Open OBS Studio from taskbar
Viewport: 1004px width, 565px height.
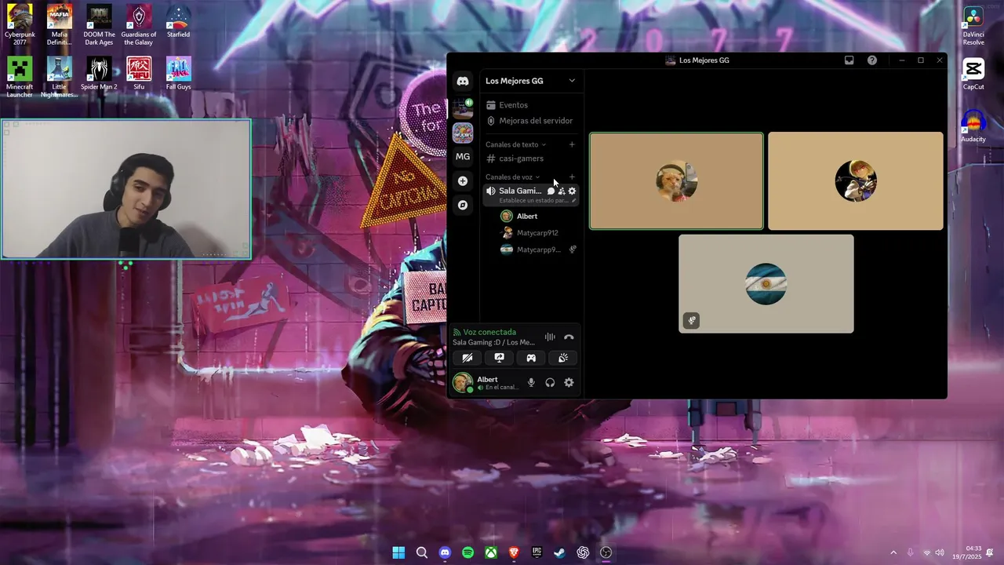pyautogui.click(x=606, y=552)
